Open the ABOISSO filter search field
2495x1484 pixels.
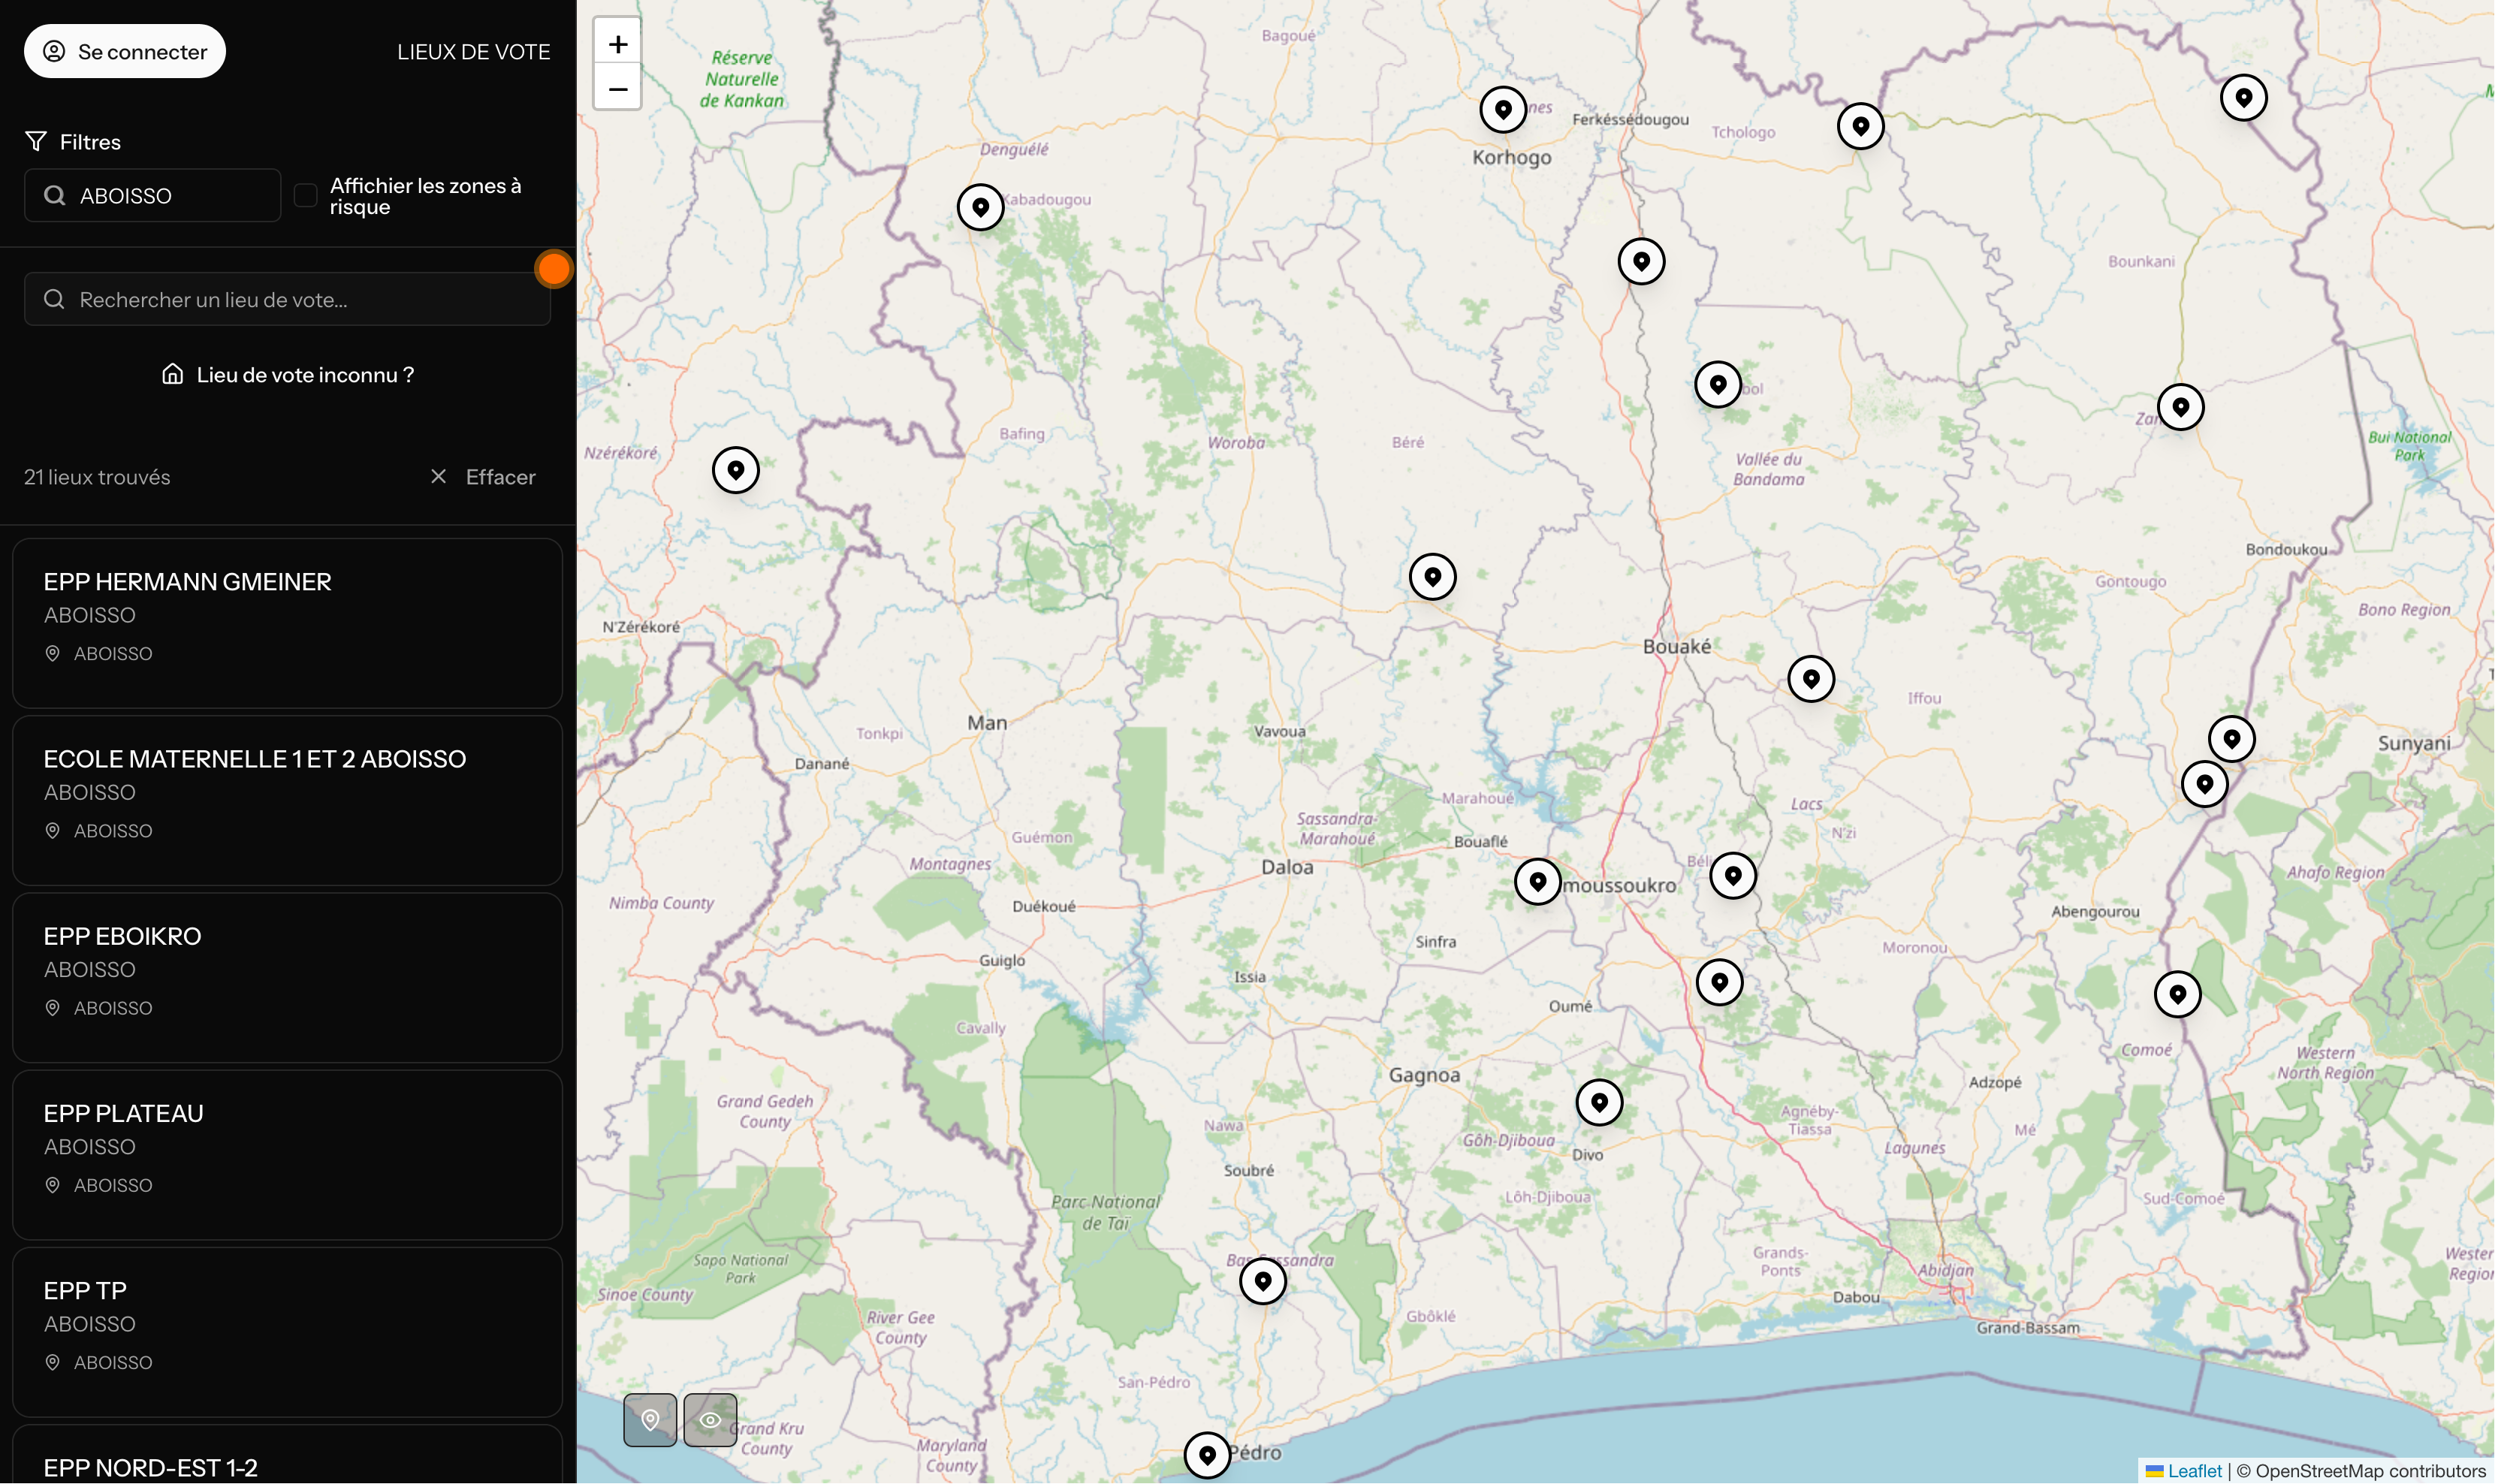coord(152,195)
